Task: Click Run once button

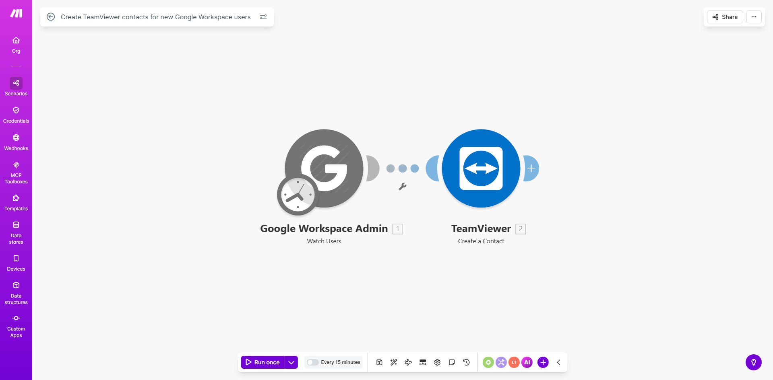Action: point(263,362)
